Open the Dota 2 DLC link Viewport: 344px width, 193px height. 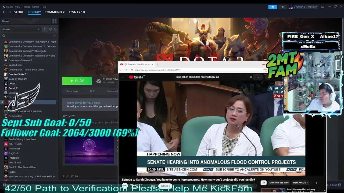[92, 91]
